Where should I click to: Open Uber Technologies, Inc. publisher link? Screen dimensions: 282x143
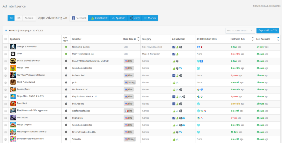pos(83,54)
